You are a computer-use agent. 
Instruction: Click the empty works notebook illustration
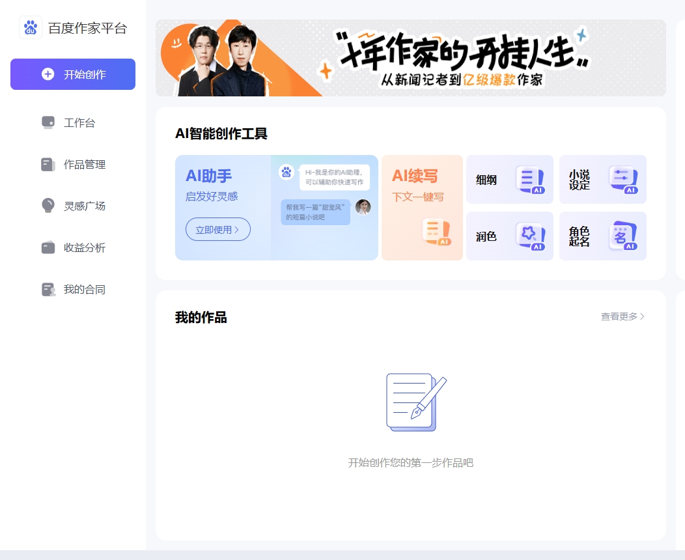416,402
